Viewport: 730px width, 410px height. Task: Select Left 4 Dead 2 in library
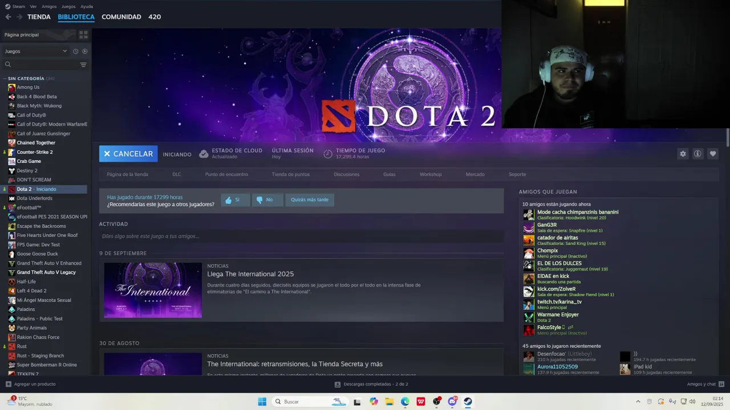click(31, 291)
